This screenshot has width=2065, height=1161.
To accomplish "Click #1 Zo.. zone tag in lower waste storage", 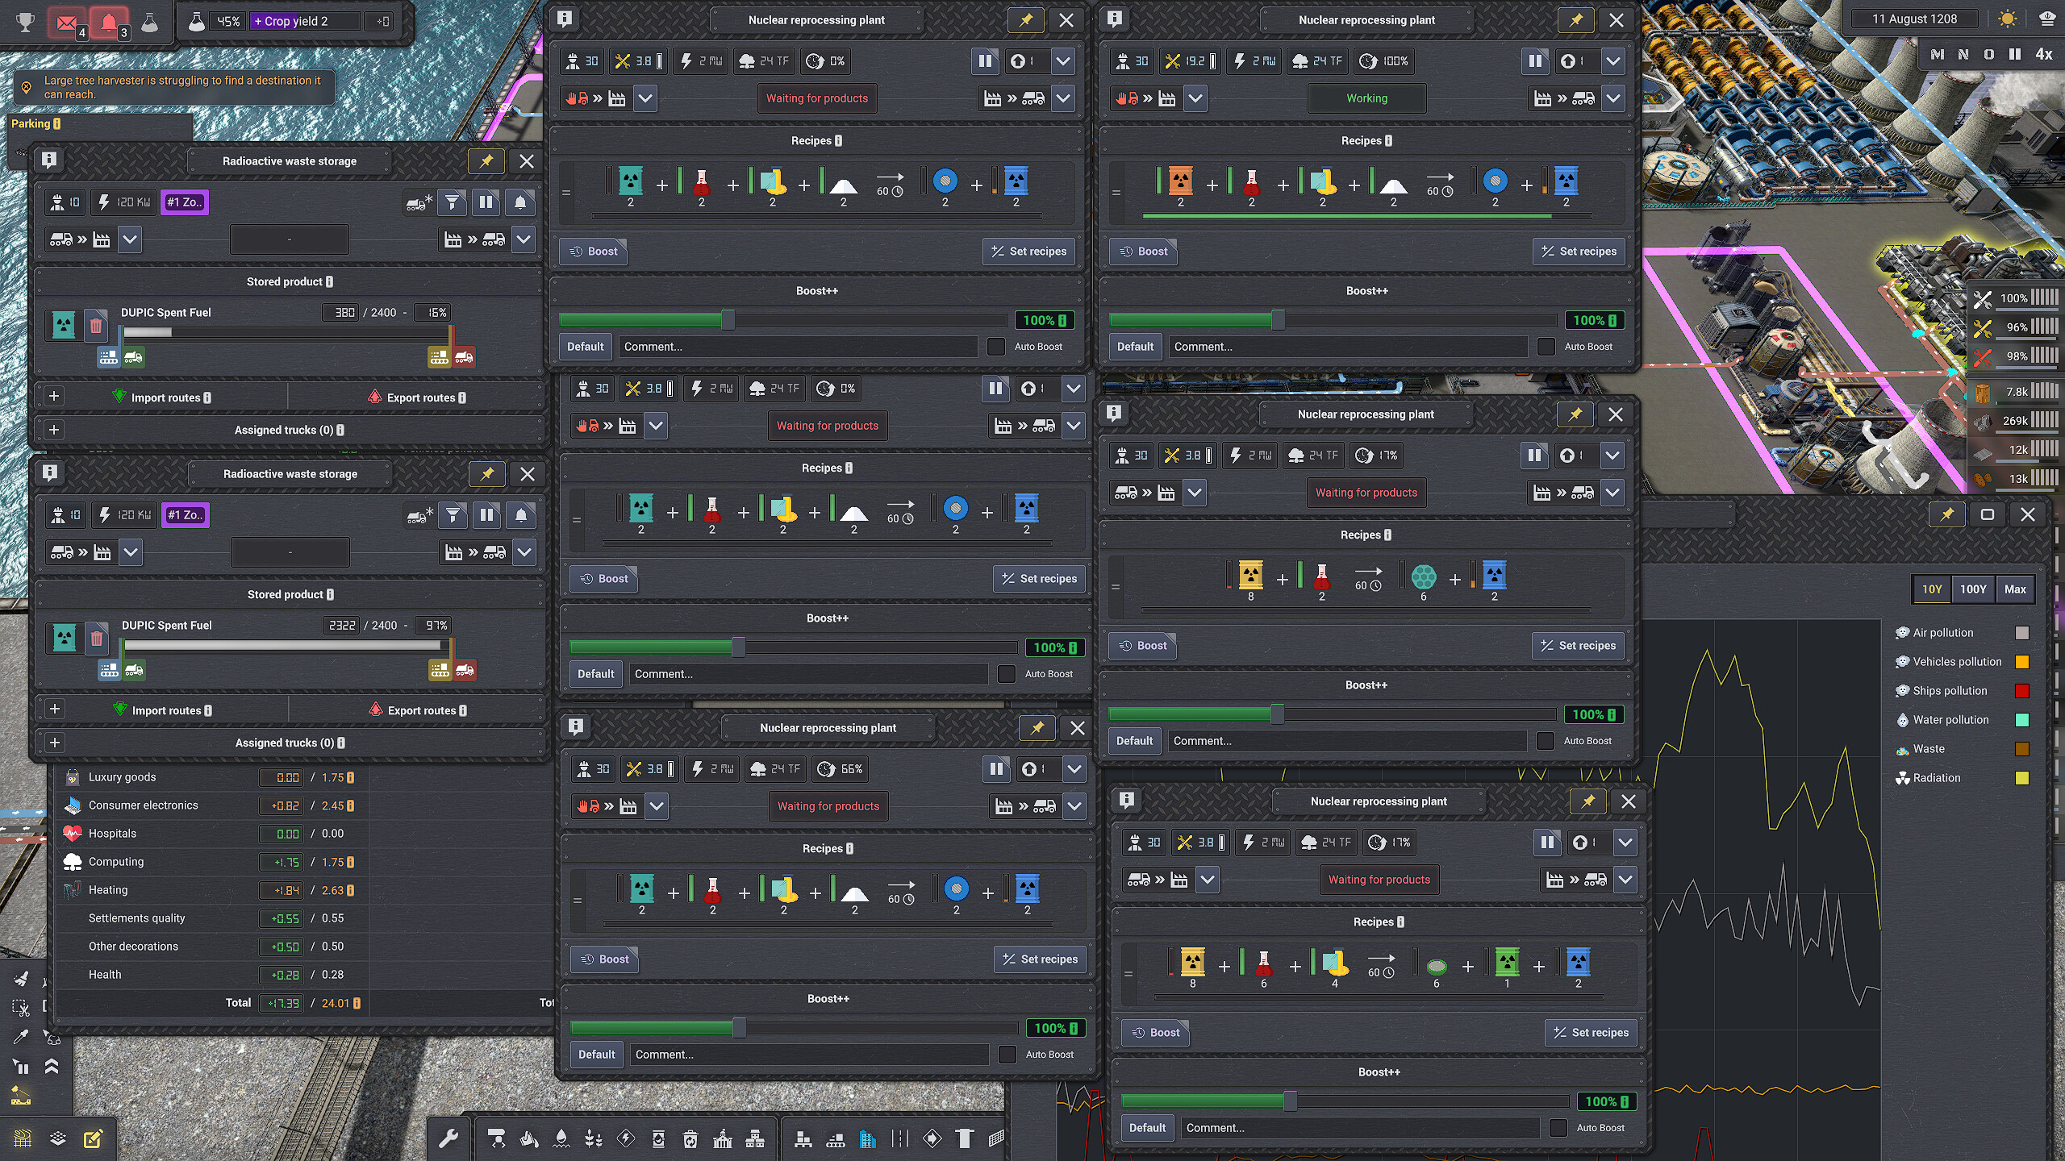I will pos(186,515).
